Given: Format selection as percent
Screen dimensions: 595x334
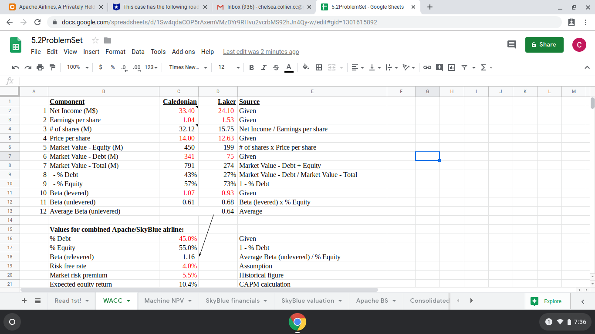Looking at the screenshot, I should click(112, 67).
